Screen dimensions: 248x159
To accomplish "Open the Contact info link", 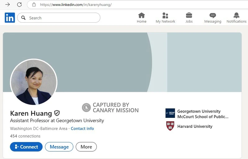I will pyautogui.click(x=82, y=128).
